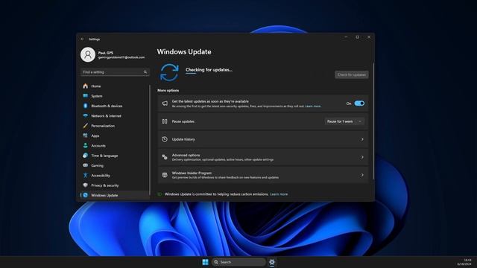The image size is (477, 268).
Task: Expand dropdown arrow next to Pause for 1 week
Action: point(360,121)
